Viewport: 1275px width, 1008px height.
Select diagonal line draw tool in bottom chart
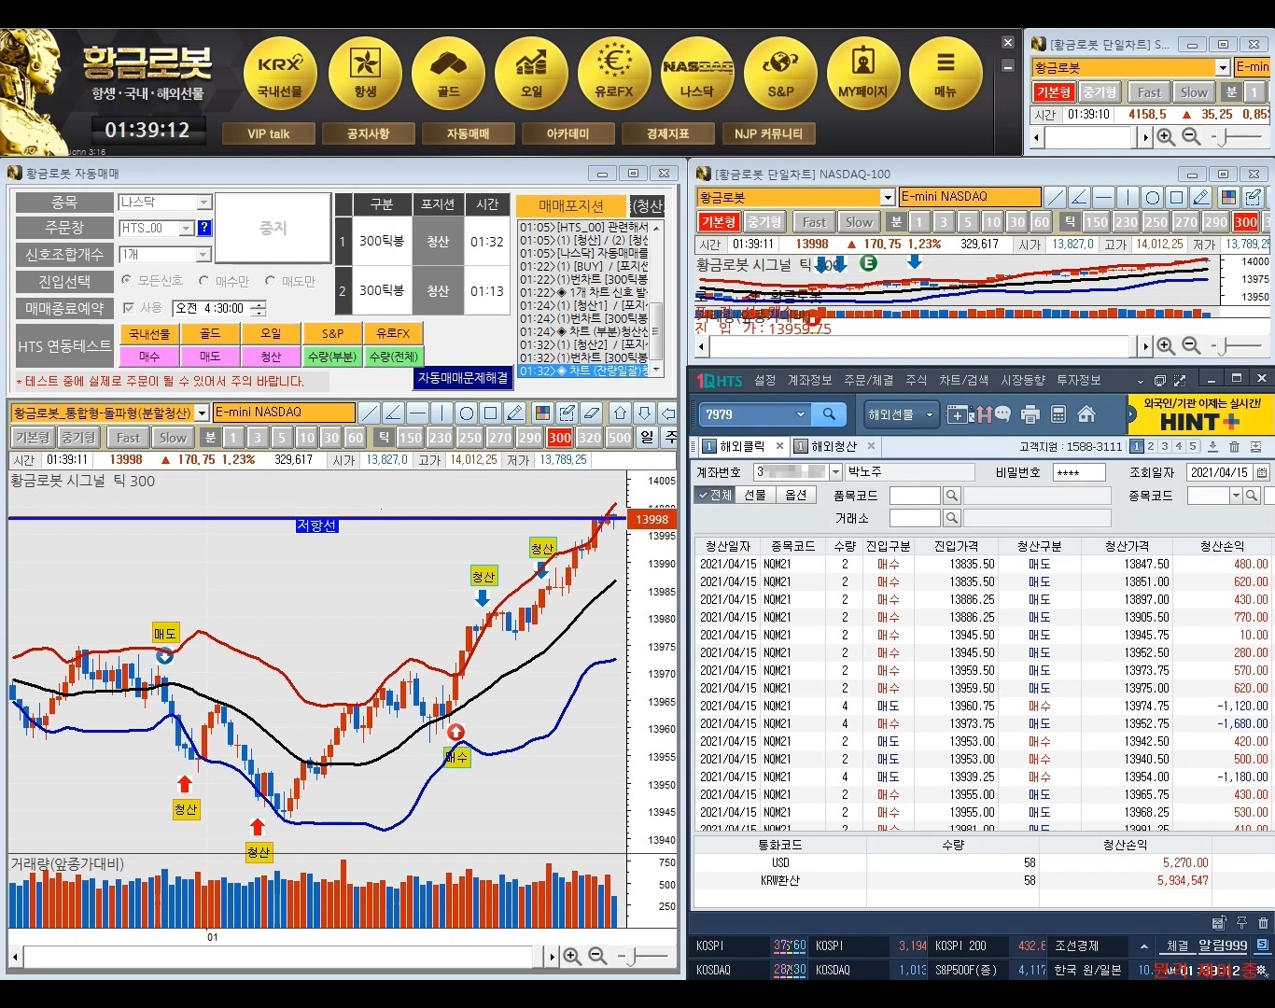pos(369,413)
